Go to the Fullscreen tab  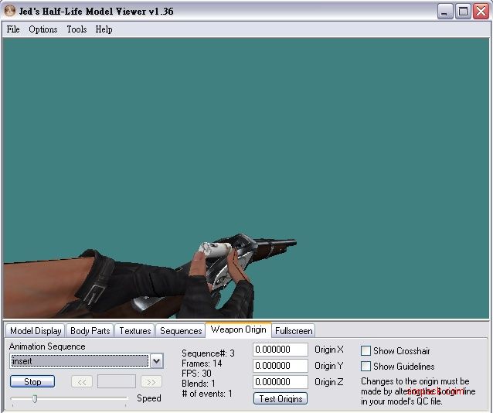294,331
